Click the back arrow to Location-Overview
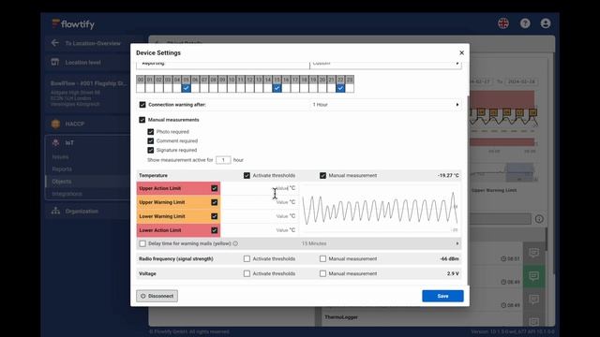The image size is (600, 337). click(54, 43)
